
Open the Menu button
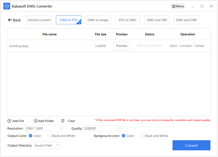click(177, 6)
